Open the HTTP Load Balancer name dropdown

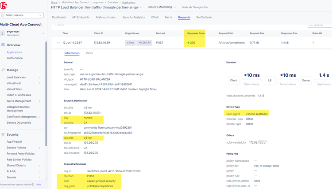click(x=141, y=7)
